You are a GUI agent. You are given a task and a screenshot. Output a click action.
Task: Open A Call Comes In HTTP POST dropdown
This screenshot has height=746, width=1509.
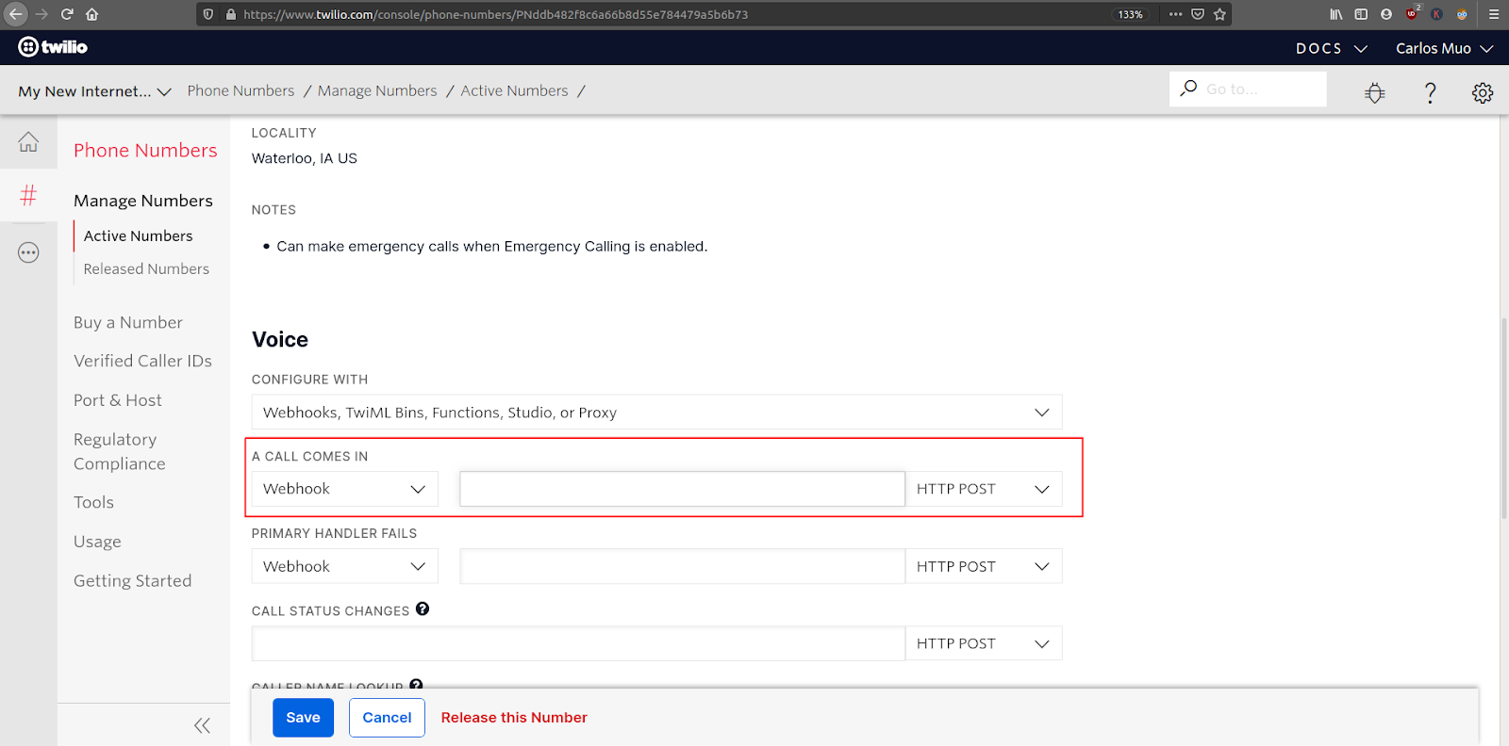984,489
